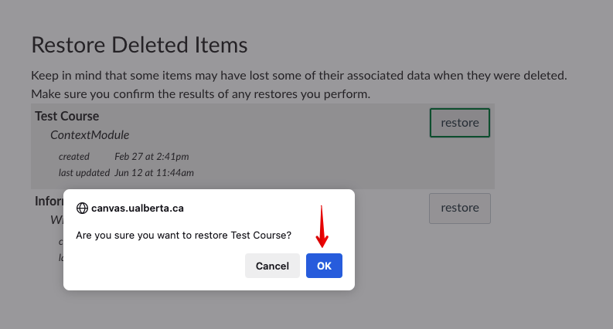
Task: Click the Restore Deleted Items heading
Action: (139, 44)
